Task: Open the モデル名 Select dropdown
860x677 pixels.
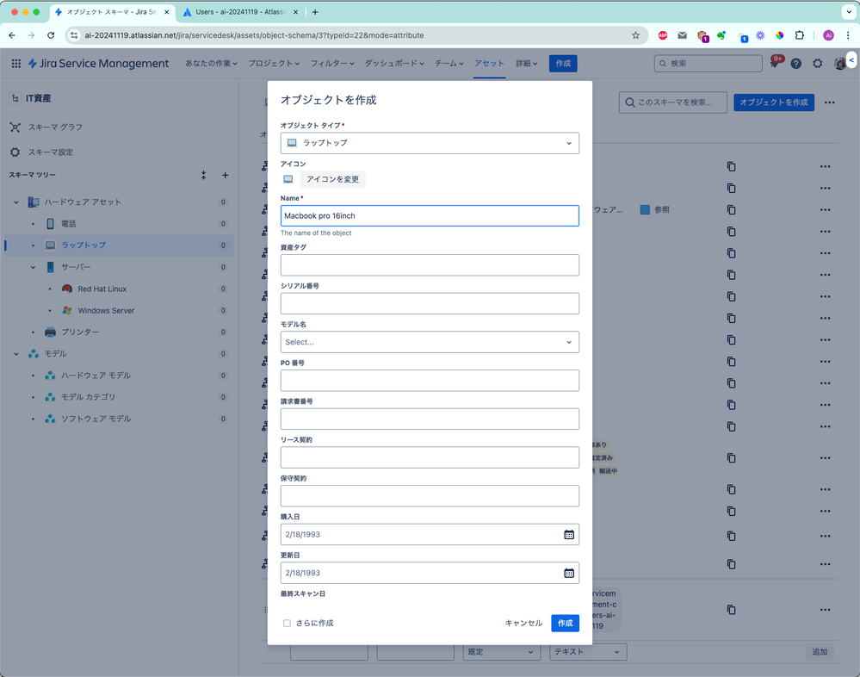Action: coord(430,342)
